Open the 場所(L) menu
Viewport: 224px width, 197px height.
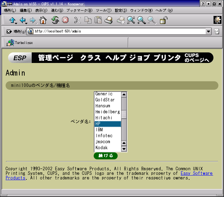click(x=10, y=11)
